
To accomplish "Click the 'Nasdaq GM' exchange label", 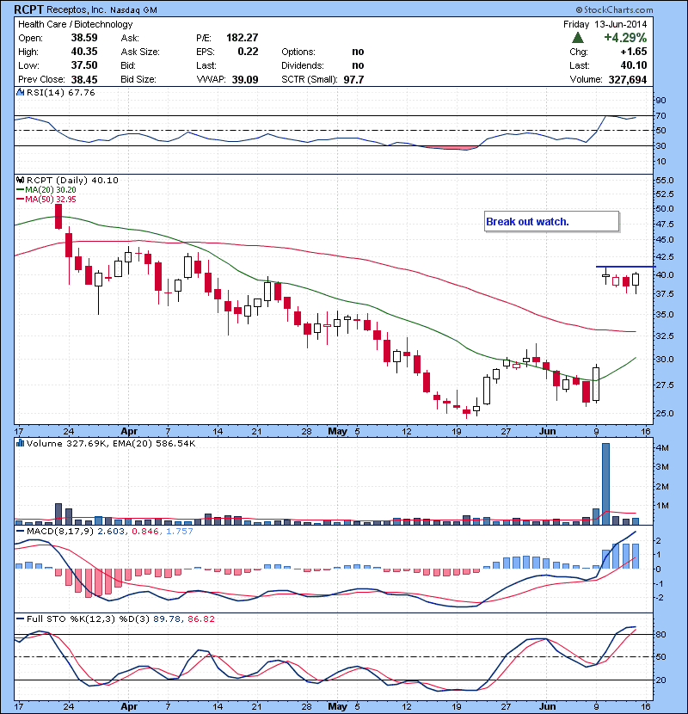I will 133,10.
